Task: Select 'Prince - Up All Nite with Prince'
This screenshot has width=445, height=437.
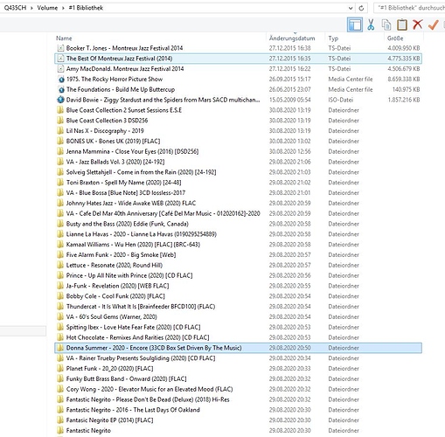Action: coord(129,275)
